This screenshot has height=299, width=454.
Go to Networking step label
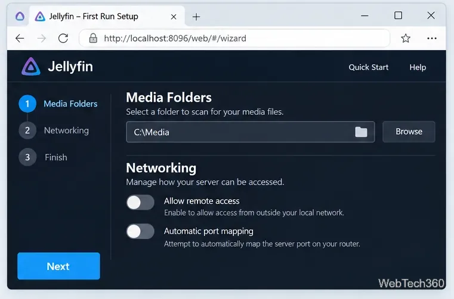66,130
